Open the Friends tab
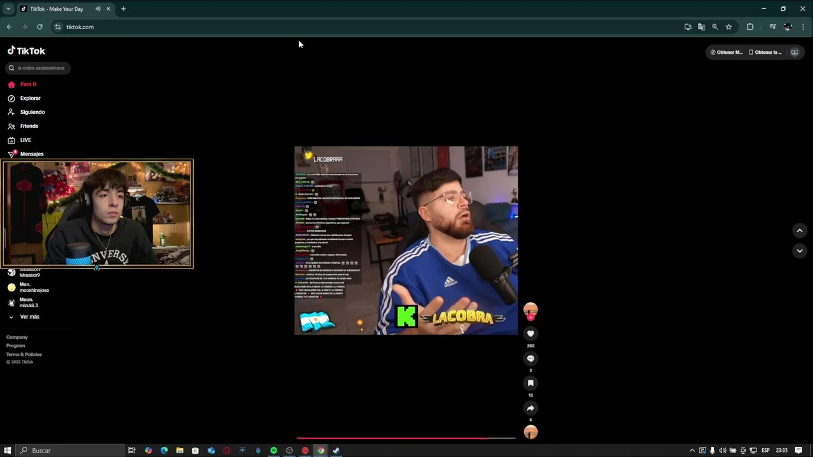Screen dimensions: 813x457 tap(23, 126)
